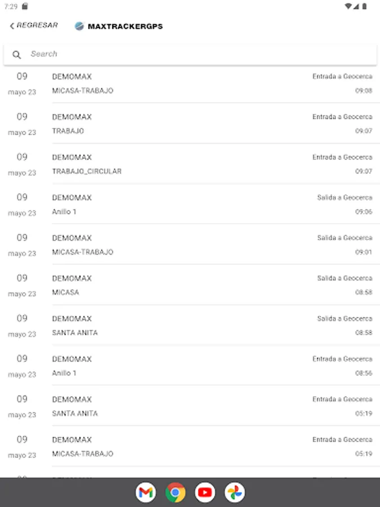This screenshot has height=507, width=380.
Task: Open Google Photos from the dock
Action: [x=235, y=493]
